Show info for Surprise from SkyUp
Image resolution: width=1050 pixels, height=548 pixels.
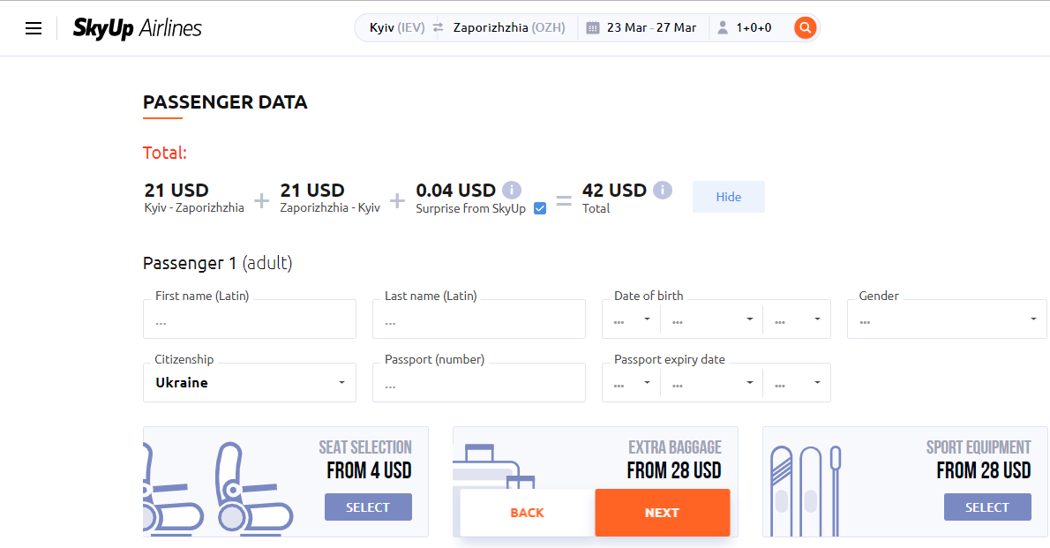[512, 191]
